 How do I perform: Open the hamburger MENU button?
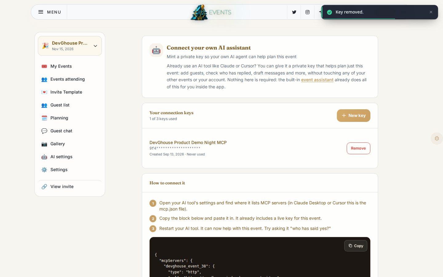tap(49, 12)
